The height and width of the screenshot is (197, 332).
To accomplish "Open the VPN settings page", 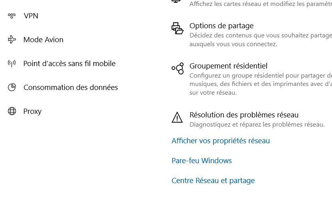I will coord(31,16).
